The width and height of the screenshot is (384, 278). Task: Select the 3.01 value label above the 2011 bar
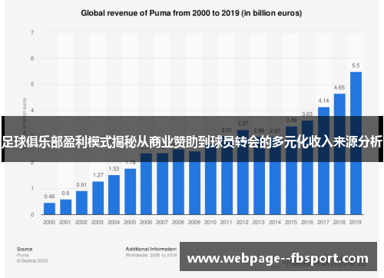pyautogui.click(x=227, y=130)
